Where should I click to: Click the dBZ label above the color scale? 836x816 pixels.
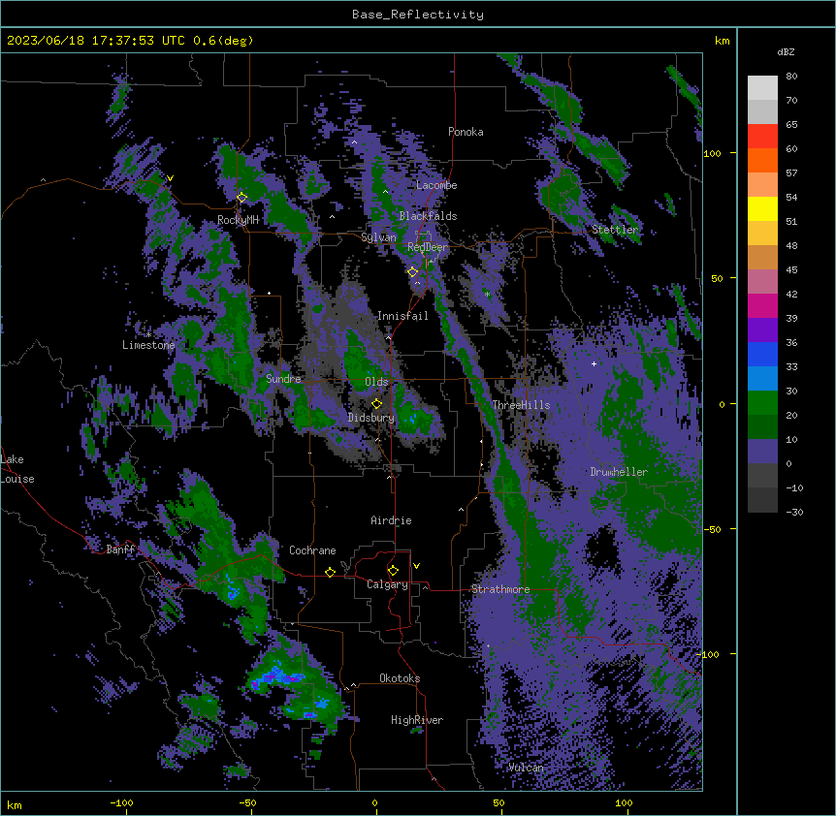point(786,52)
